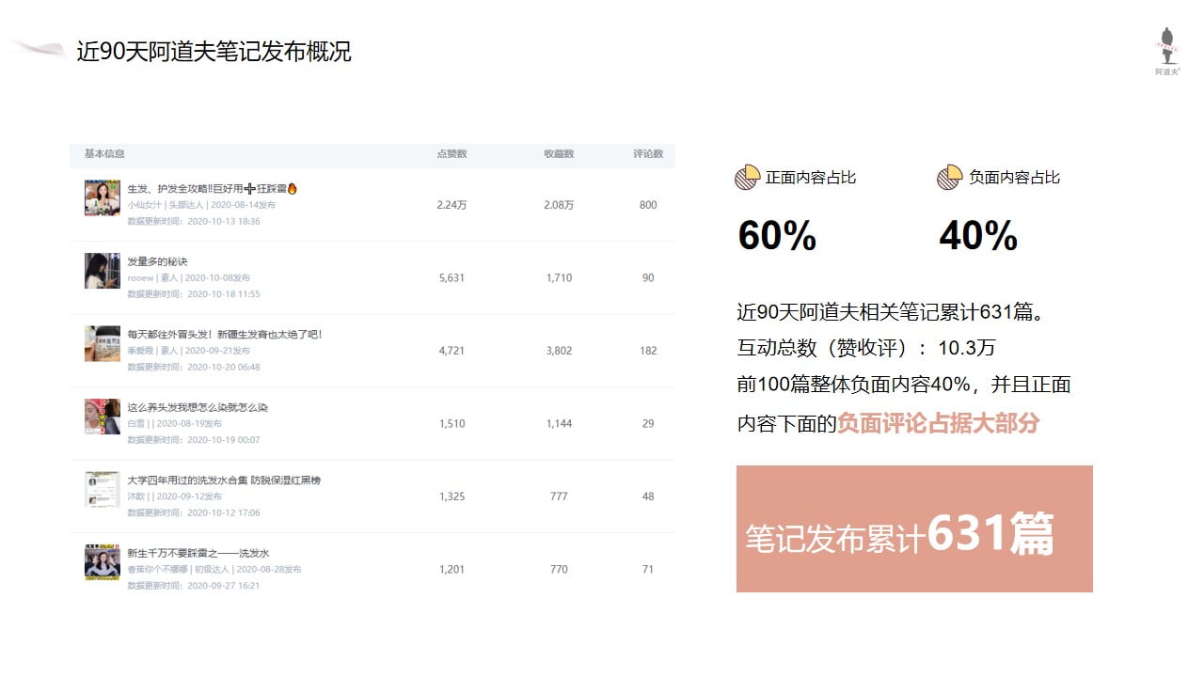Select the comments value 71
This screenshot has height=677, width=1204.
pyautogui.click(x=648, y=569)
